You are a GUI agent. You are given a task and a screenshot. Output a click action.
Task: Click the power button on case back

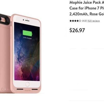click(x=2, y=89)
